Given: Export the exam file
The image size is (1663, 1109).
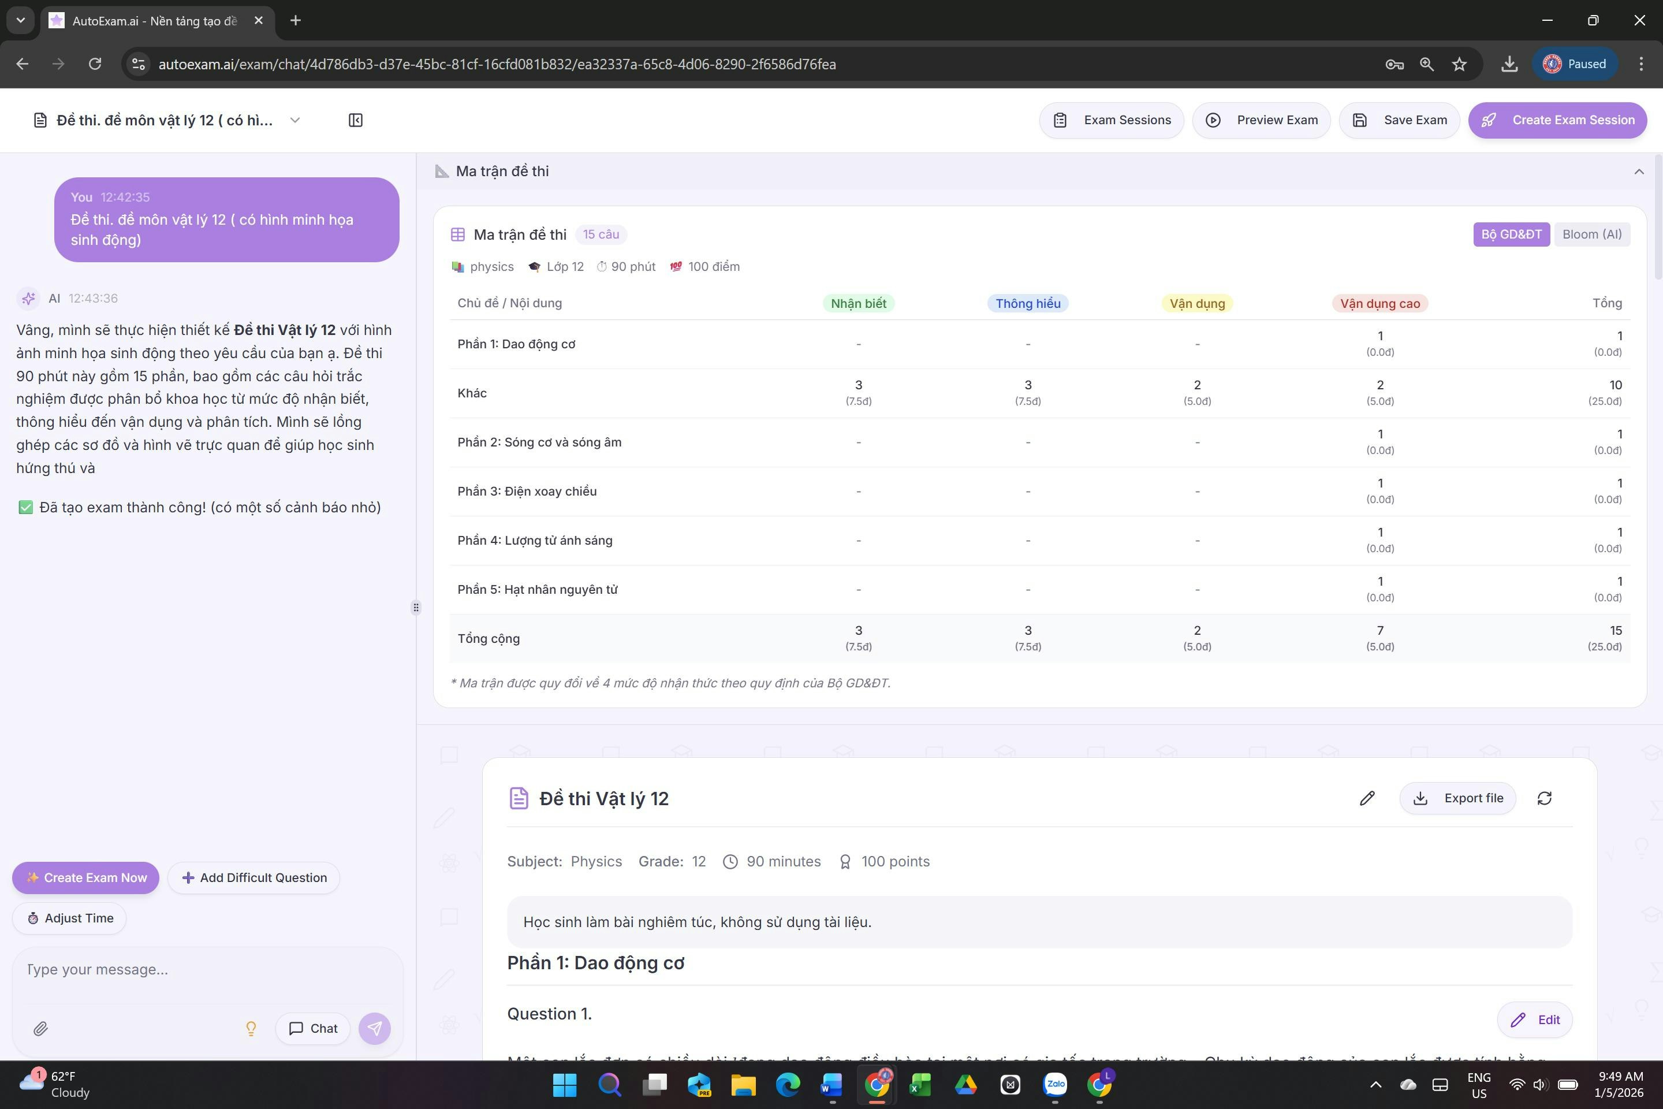Looking at the screenshot, I should (1458, 798).
